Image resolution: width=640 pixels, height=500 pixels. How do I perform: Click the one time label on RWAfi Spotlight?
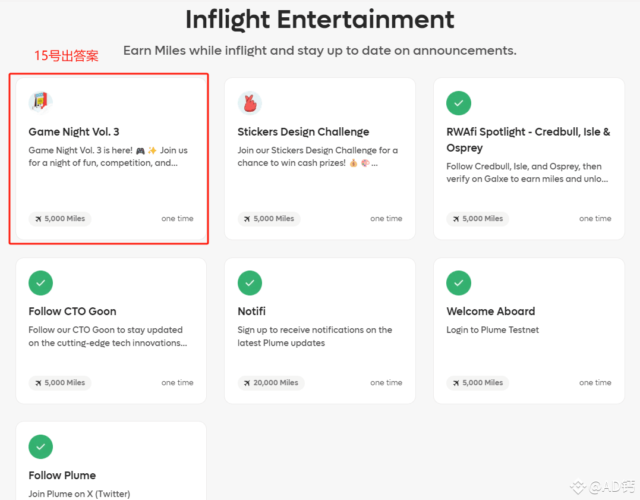point(595,219)
